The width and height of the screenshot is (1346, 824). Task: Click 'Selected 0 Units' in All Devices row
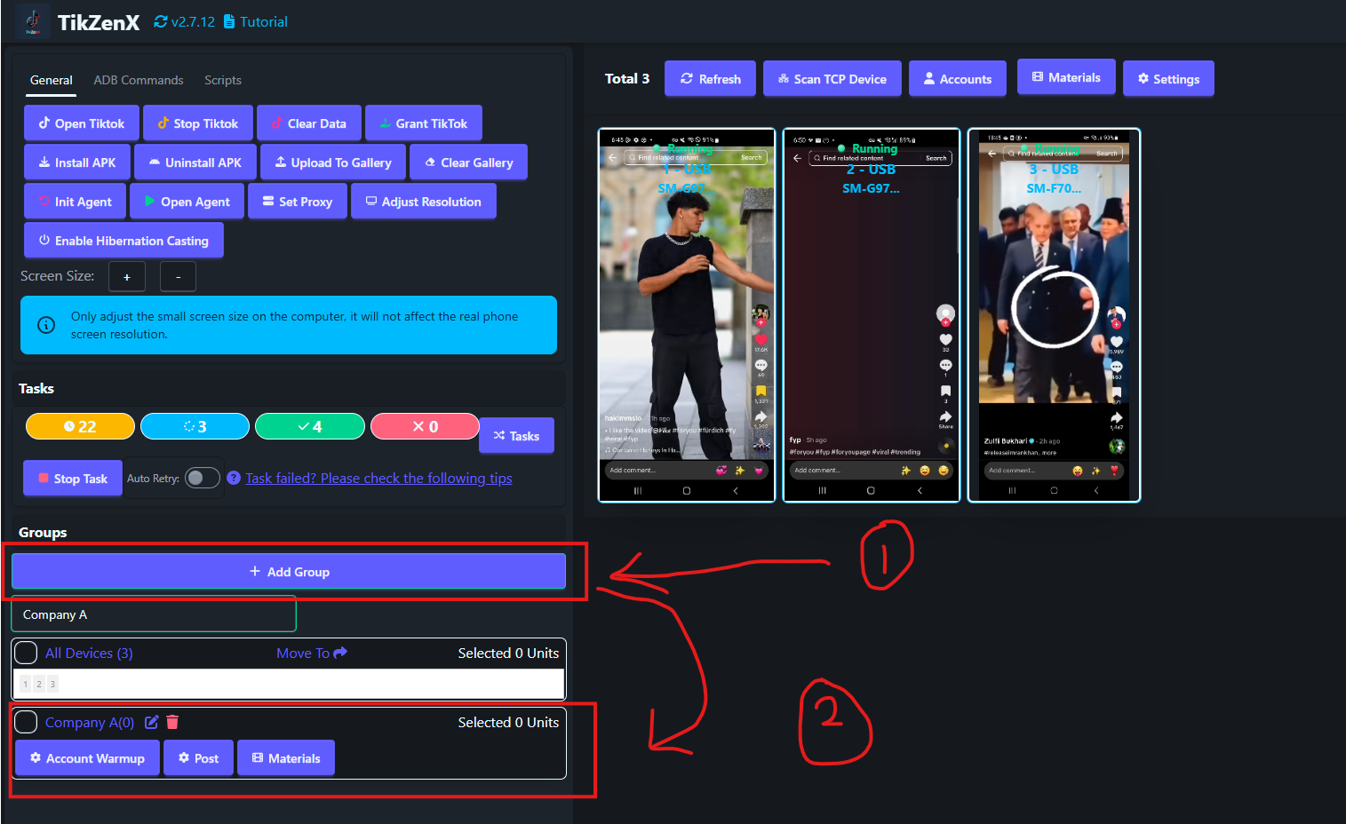(x=508, y=653)
